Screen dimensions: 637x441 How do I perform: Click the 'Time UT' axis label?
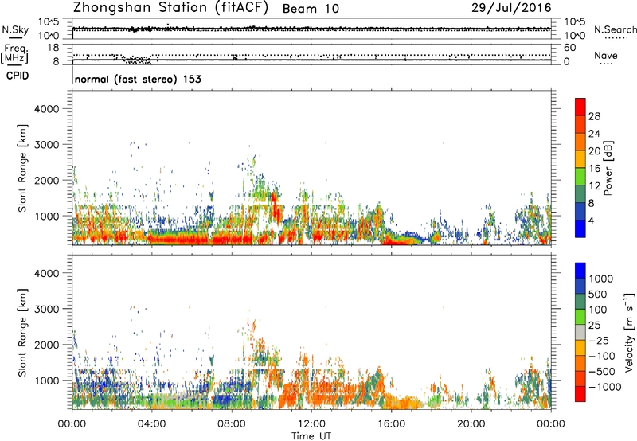311,436
